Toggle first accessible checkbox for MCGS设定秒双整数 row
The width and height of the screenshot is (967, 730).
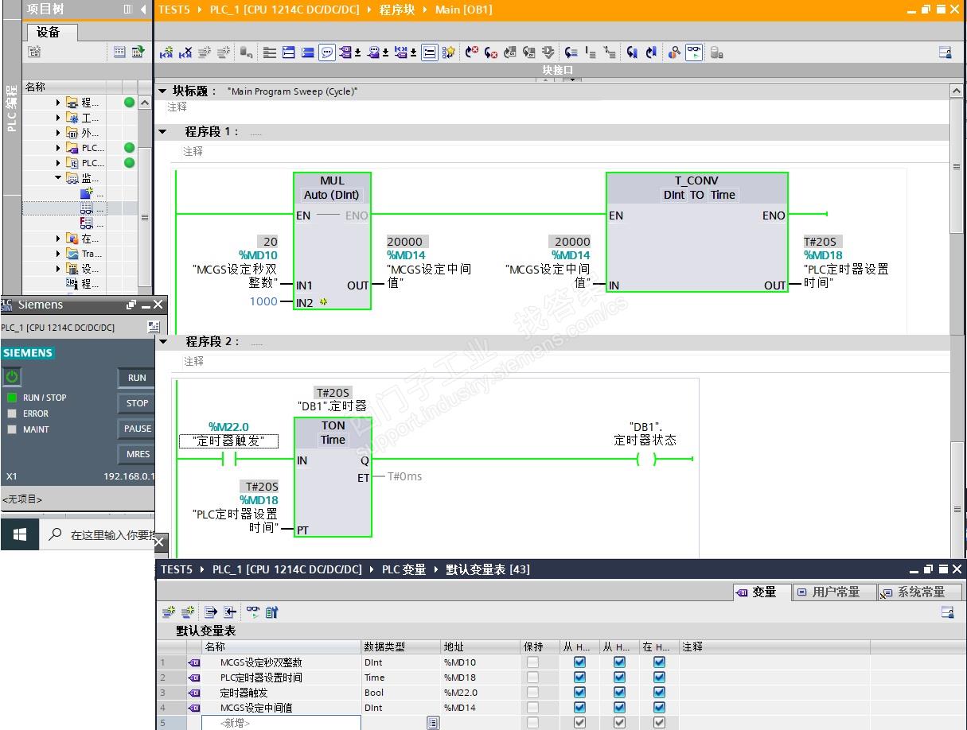click(579, 662)
